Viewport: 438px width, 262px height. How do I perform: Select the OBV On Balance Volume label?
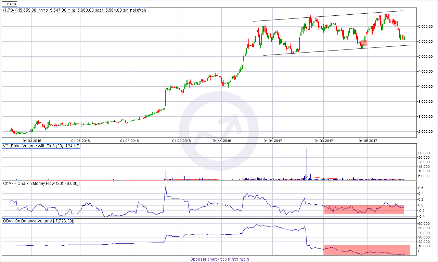tap(38, 221)
